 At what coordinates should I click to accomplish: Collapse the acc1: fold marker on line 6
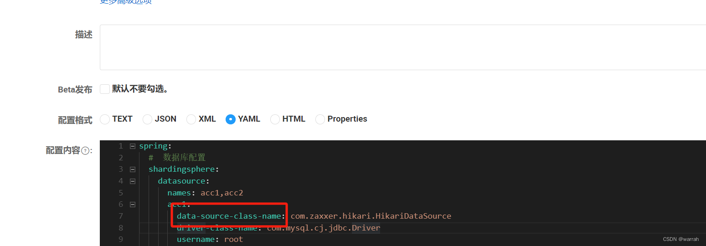(132, 205)
